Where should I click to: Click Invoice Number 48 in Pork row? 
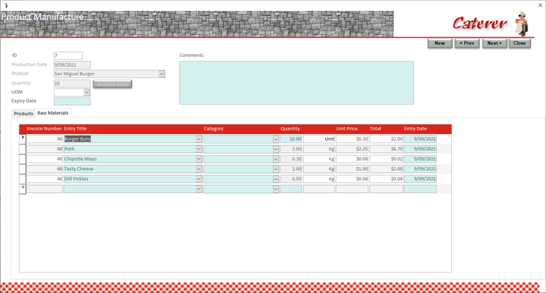[44, 149]
